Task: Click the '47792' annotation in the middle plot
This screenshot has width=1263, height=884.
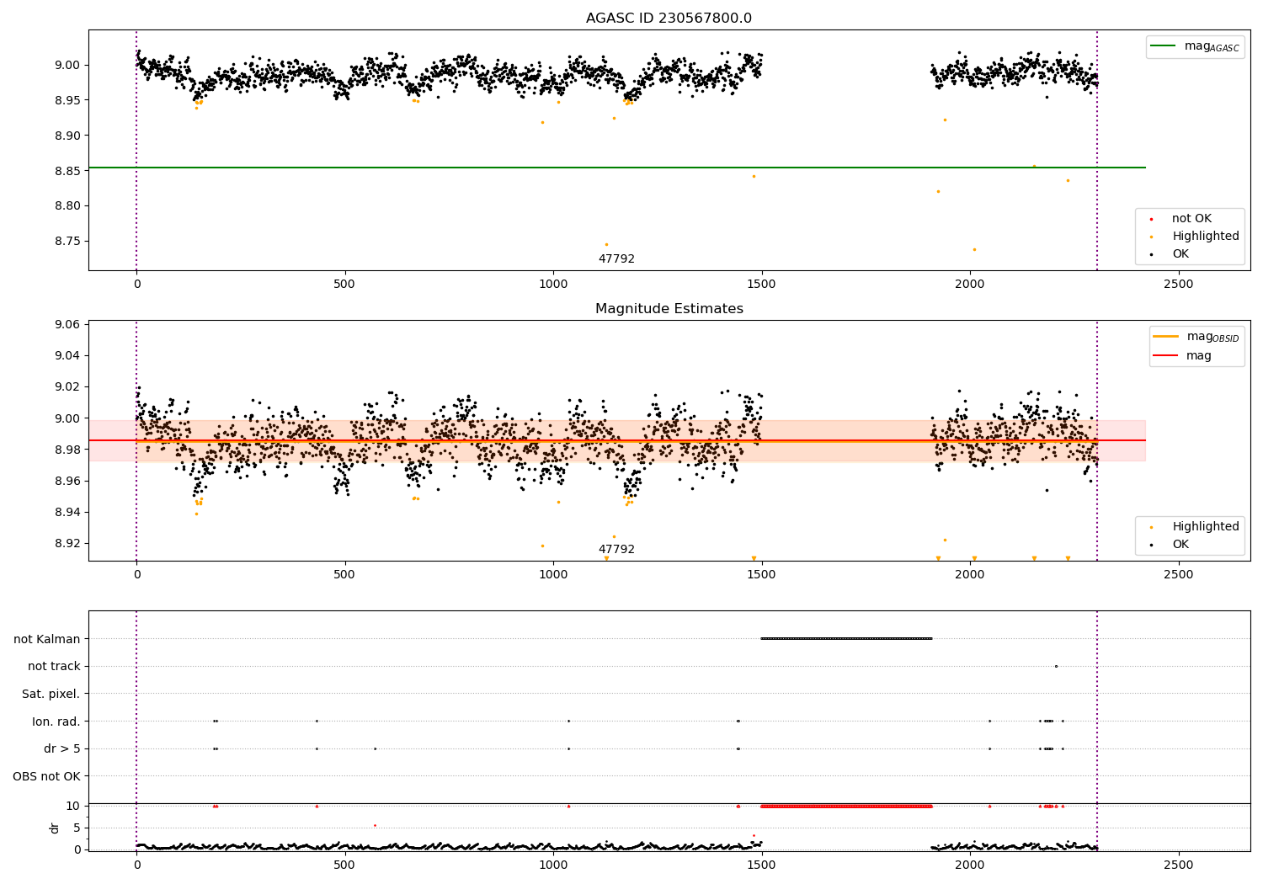Action: click(x=616, y=549)
